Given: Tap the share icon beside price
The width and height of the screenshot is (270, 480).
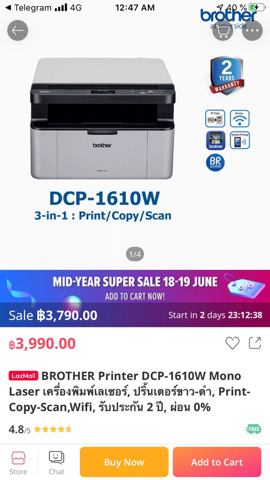Looking at the screenshot, I should (x=255, y=343).
